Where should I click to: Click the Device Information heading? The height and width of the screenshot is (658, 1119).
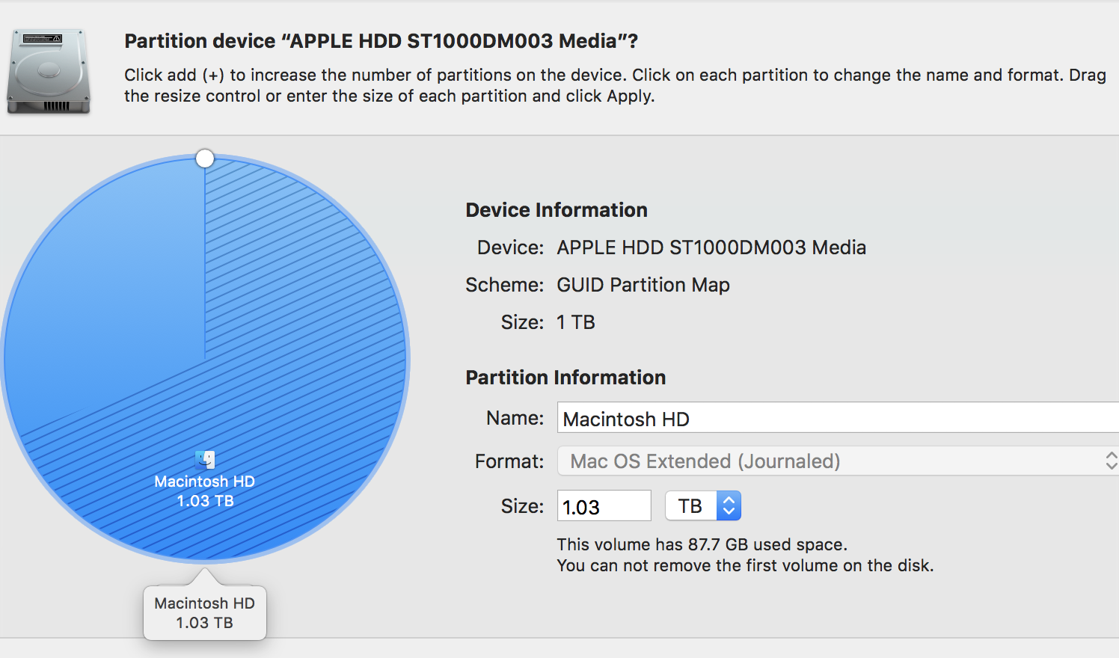557,210
